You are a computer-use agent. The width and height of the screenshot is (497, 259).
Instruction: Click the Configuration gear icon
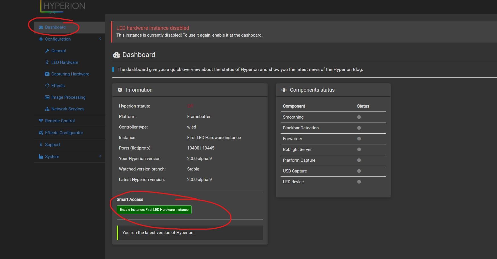pyautogui.click(x=41, y=39)
